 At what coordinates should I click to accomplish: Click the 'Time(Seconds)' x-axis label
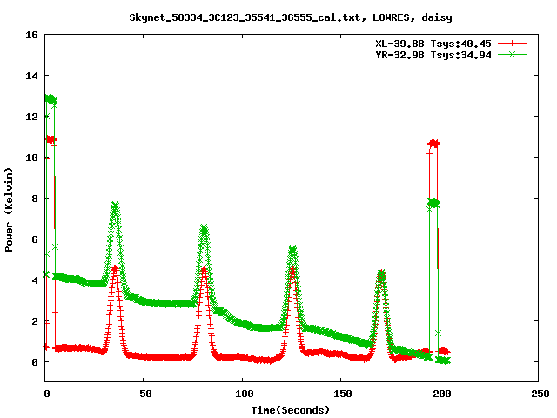[290, 410]
